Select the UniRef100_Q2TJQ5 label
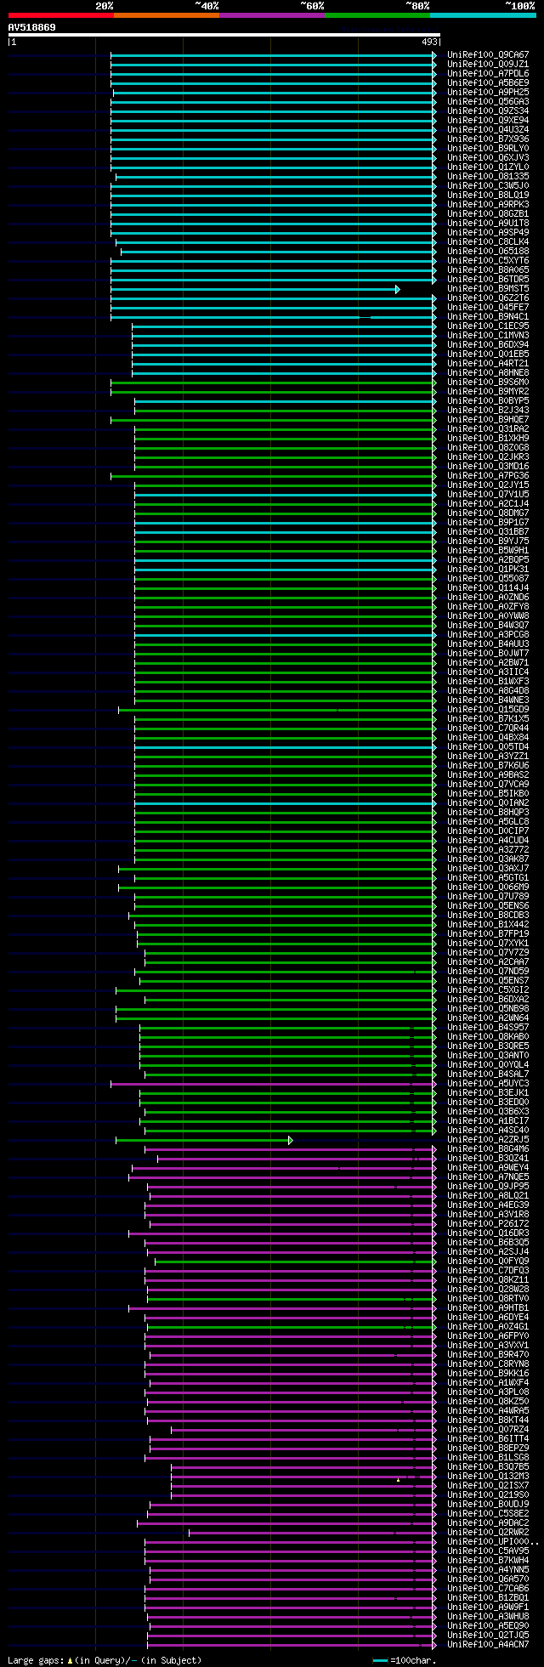This screenshot has height=1667, width=544. pos(488,1636)
